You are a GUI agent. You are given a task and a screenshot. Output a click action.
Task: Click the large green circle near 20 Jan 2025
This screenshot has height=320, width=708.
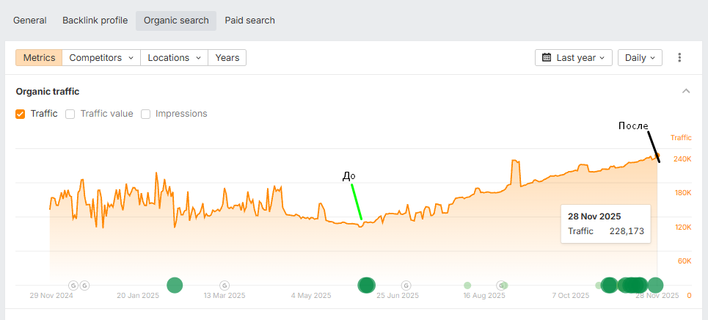pos(175,286)
